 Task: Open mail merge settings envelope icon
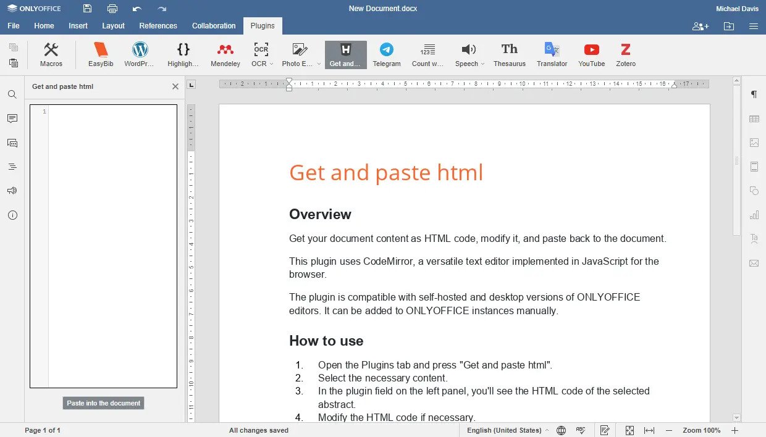754,263
